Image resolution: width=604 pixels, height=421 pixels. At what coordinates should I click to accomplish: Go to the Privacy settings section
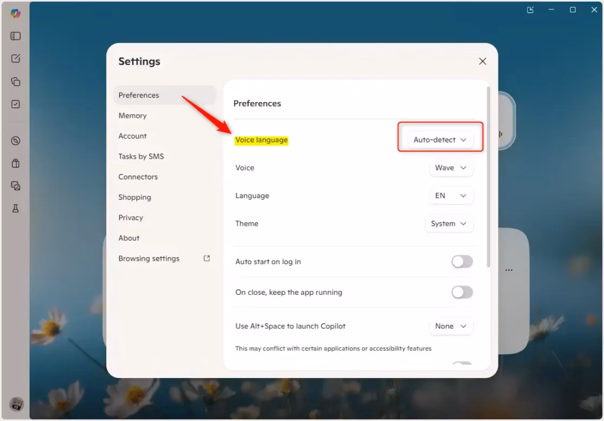[x=131, y=218]
